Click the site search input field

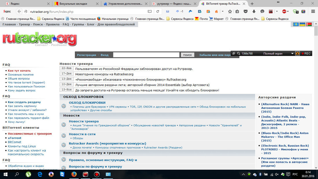coord(146,55)
